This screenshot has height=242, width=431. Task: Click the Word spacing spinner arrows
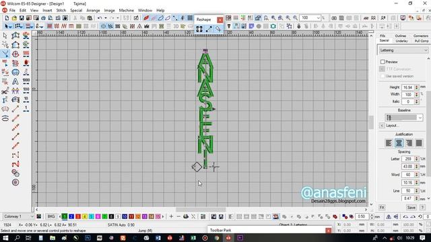coord(416,175)
